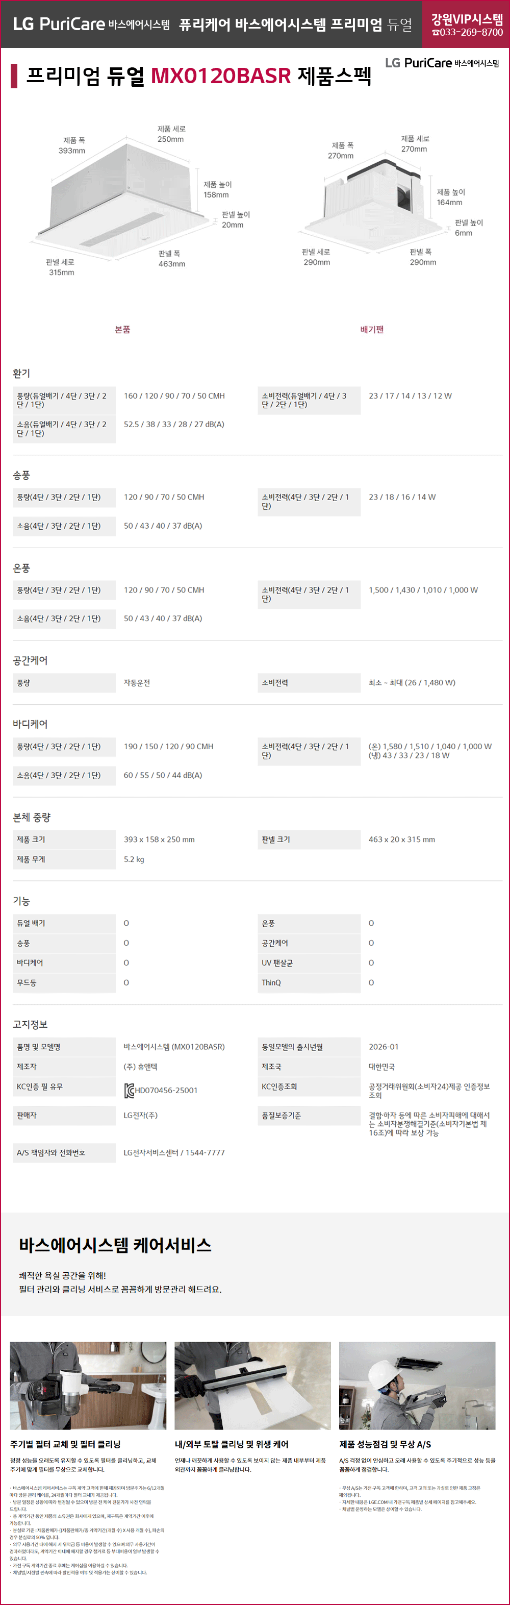Click the red accent bar beside the title
Viewport: 510px width, 1605px height.
(x=14, y=76)
